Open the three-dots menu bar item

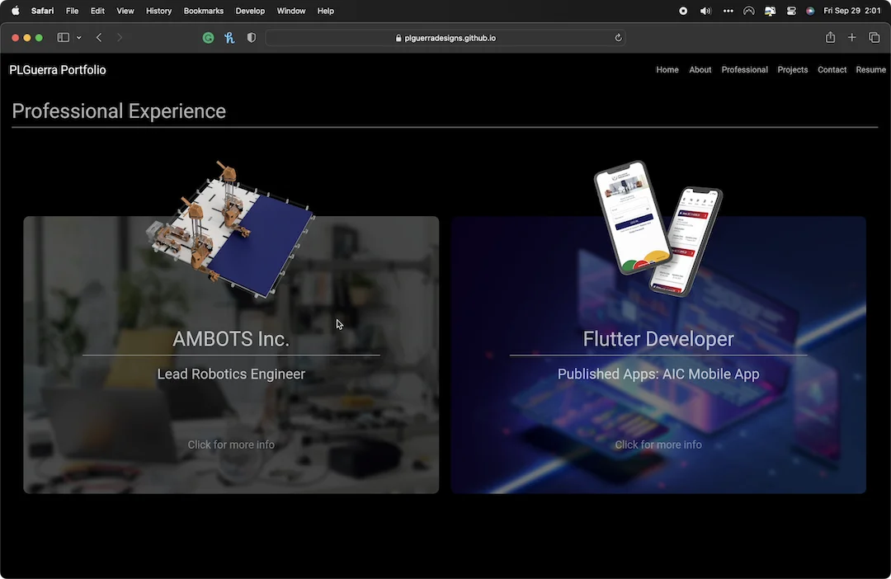[x=728, y=11]
